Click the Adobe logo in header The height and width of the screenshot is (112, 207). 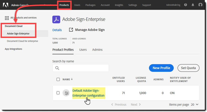click(5, 5)
